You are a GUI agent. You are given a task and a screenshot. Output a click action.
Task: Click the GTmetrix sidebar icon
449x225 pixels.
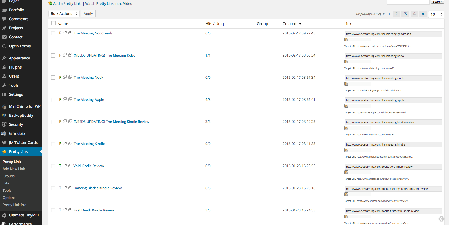[4, 134]
